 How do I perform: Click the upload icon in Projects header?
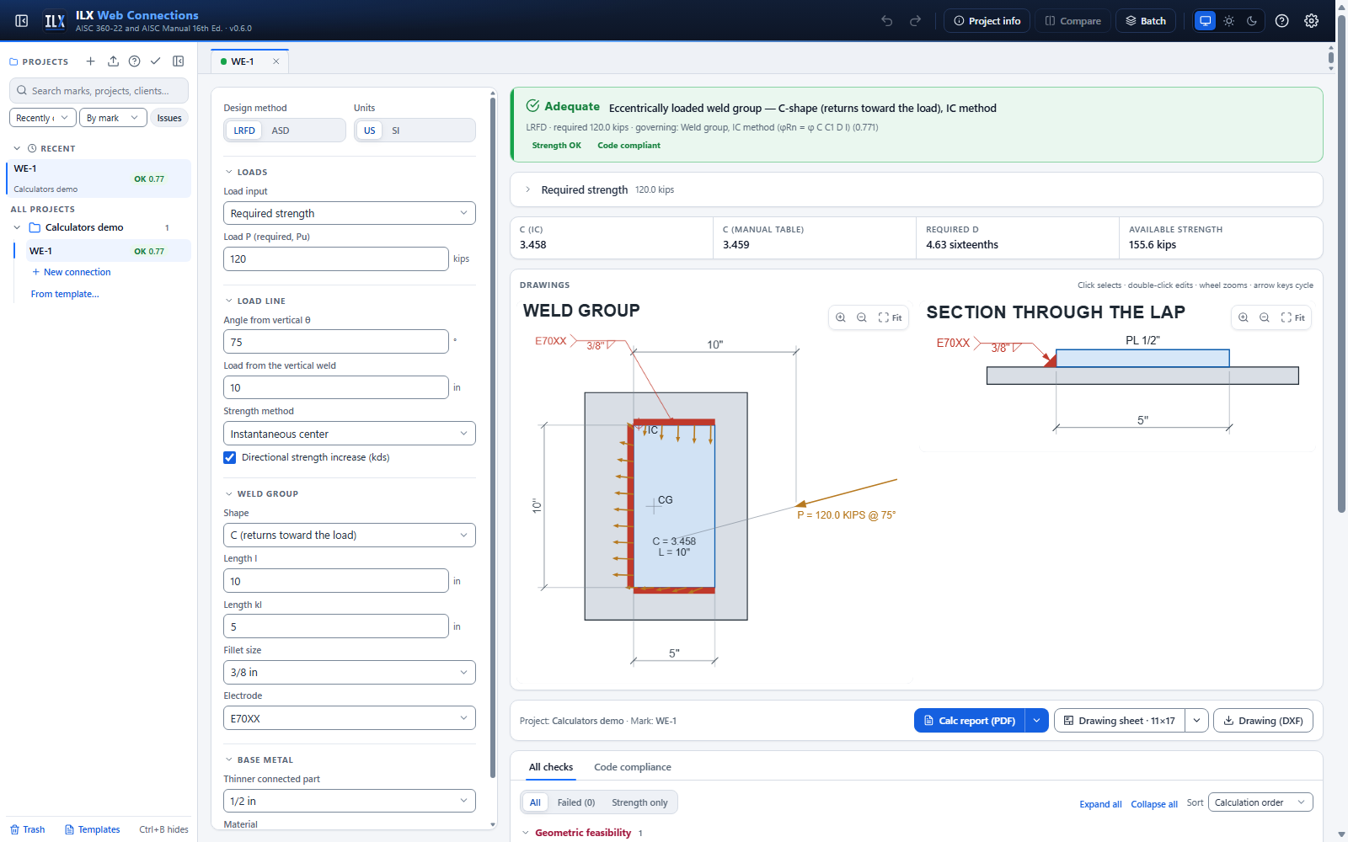(113, 61)
